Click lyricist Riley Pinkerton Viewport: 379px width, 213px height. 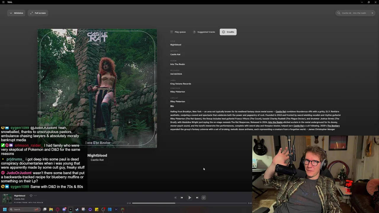pyautogui.click(x=178, y=101)
